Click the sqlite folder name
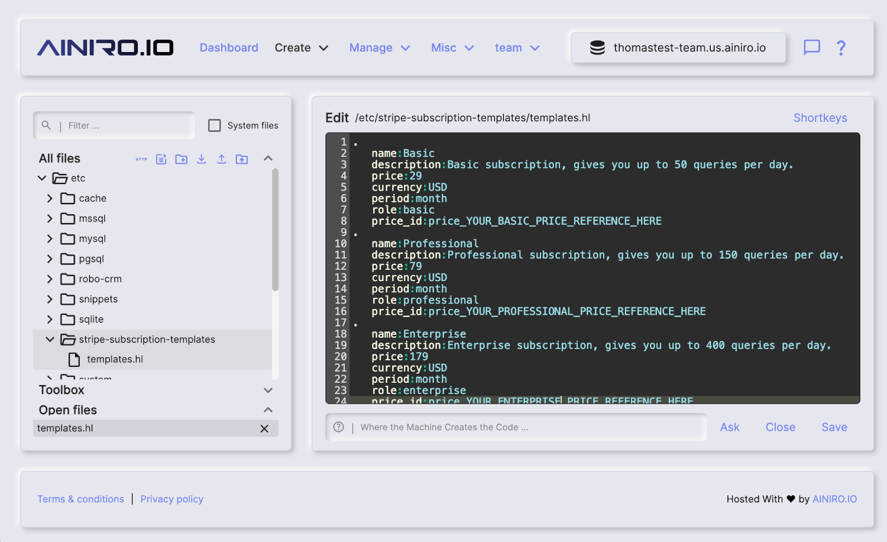Screen dimensions: 887x542 (91, 319)
